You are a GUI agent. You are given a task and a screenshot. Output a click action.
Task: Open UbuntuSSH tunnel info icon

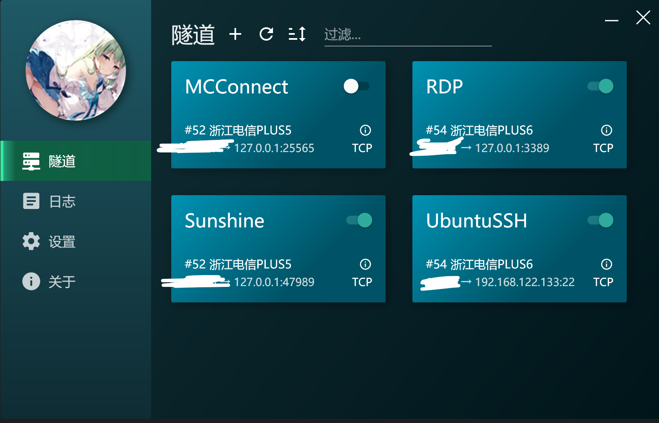pyautogui.click(x=606, y=264)
